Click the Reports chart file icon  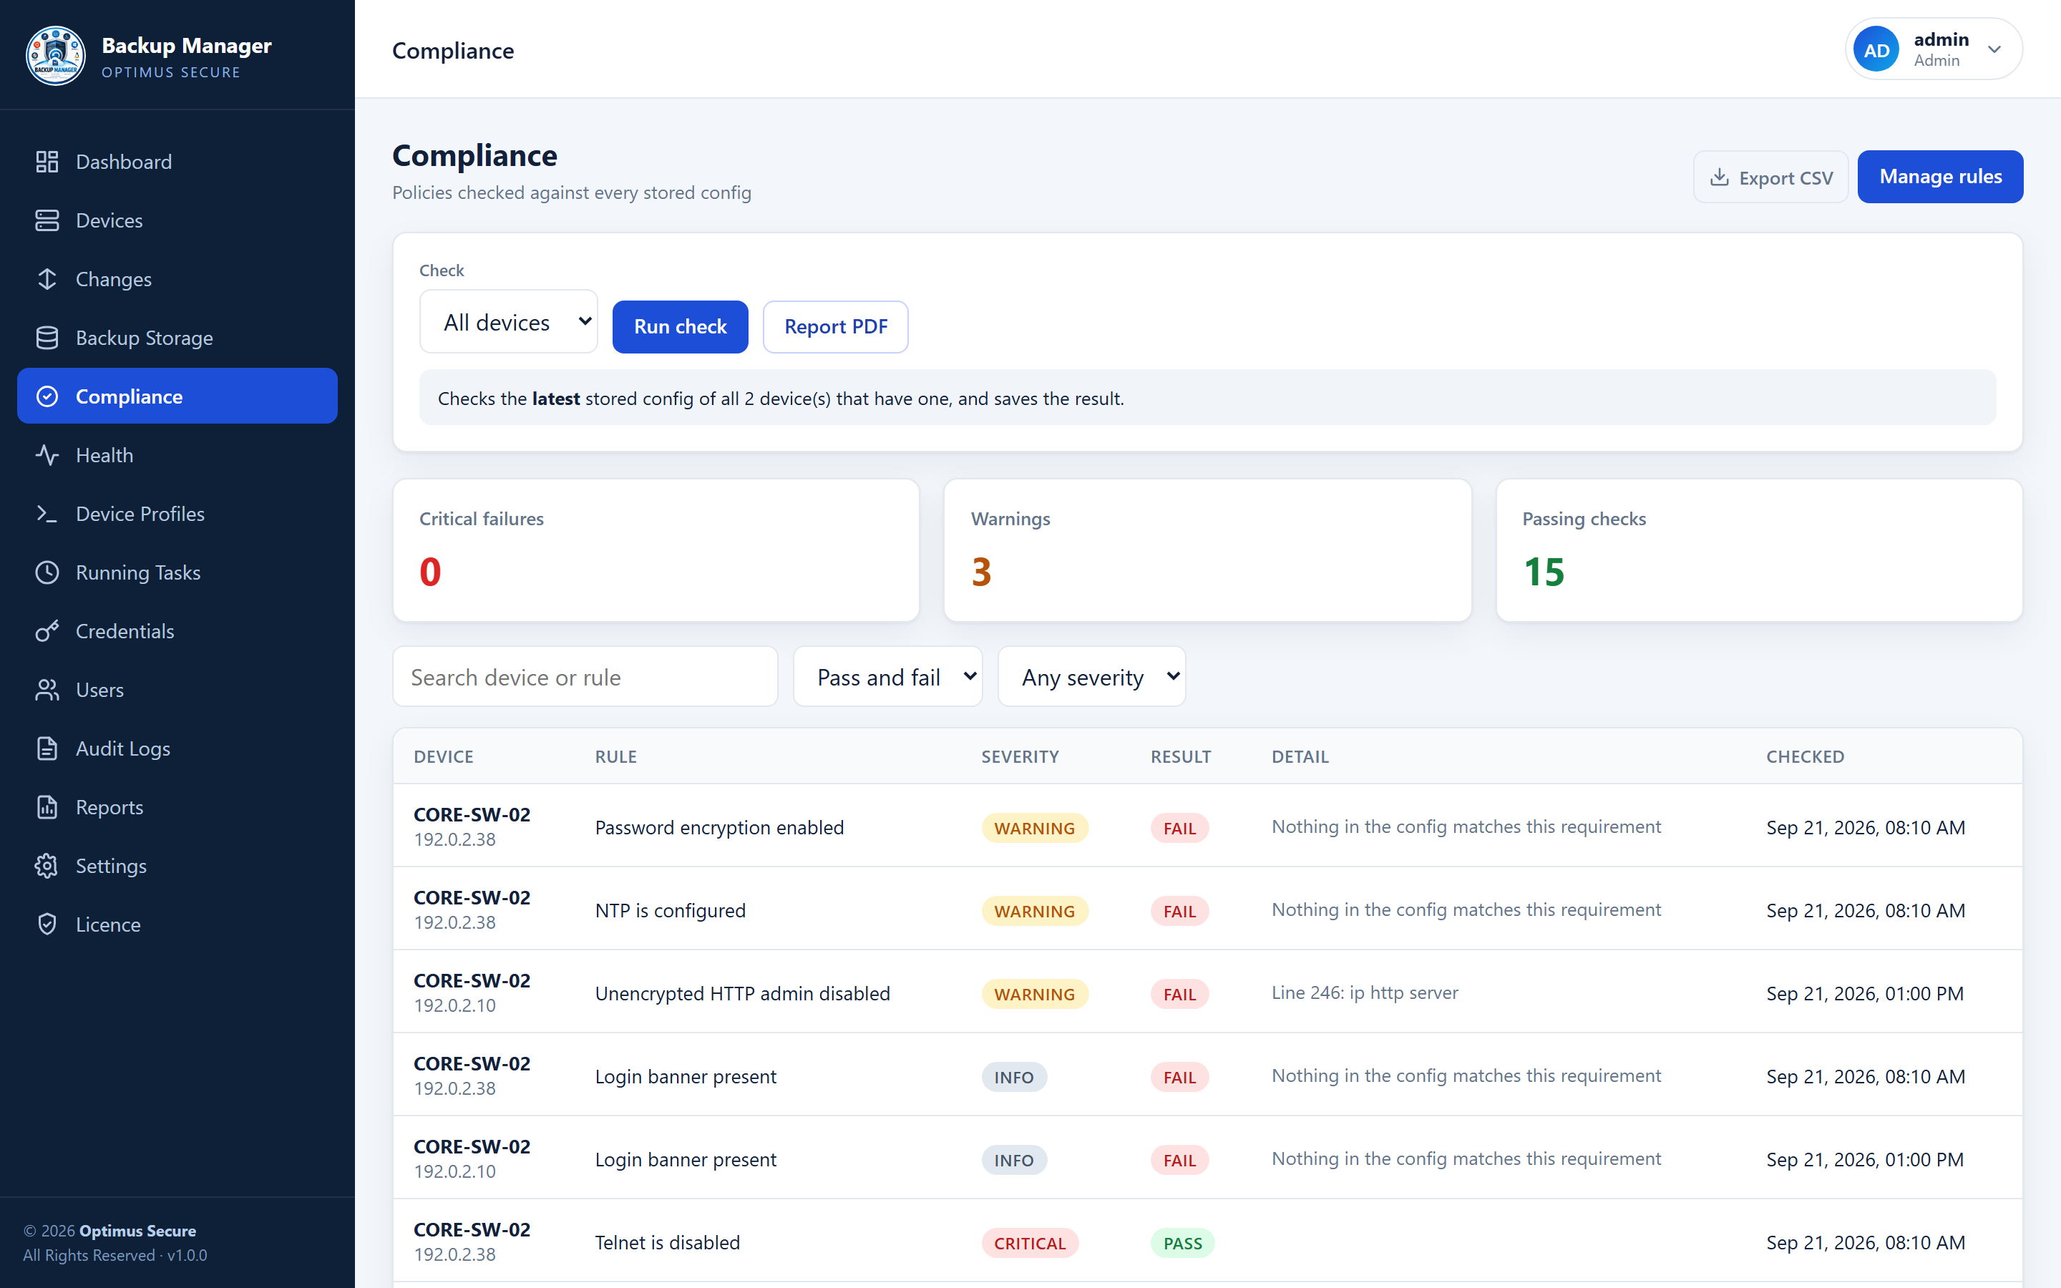47,808
